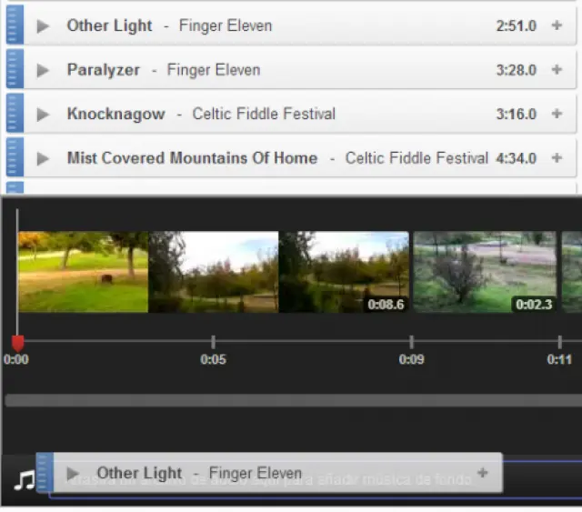Play the Other Light track preview
Viewport: 582px width, 512px height.
pos(43,26)
